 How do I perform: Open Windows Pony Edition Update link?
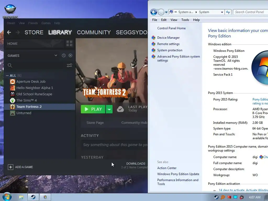pos(178,174)
